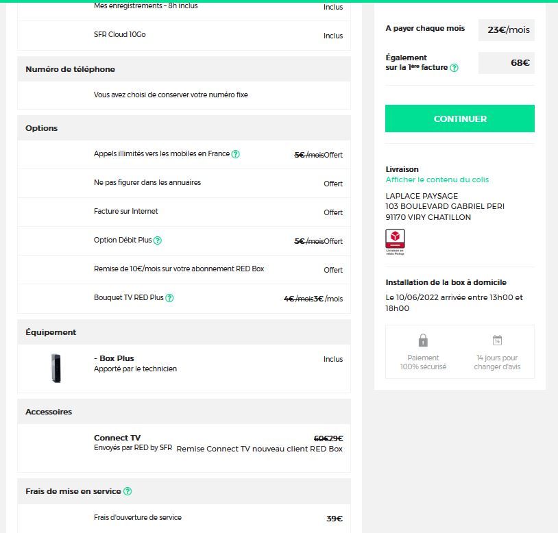Click the secure payment padlock icon
The image size is (558, 533).
[423, 340]
